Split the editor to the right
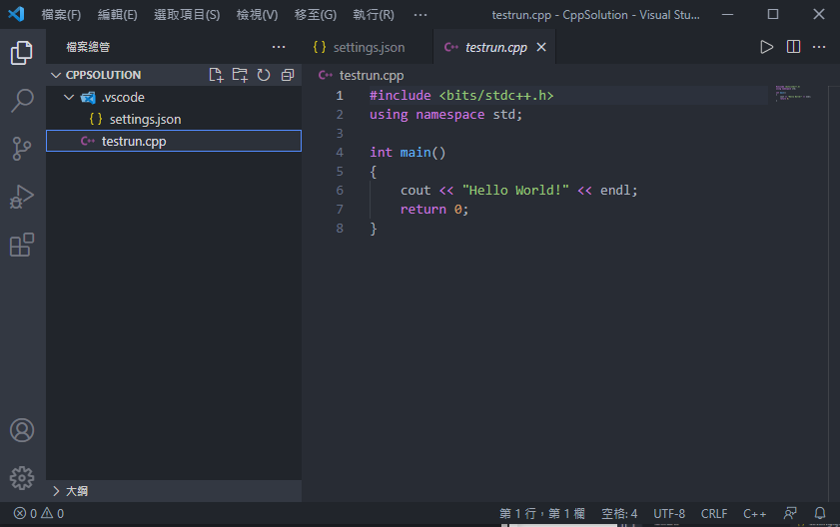Image resolution: width=840 pixels, height=527 pixels. (x=793, y=47)
